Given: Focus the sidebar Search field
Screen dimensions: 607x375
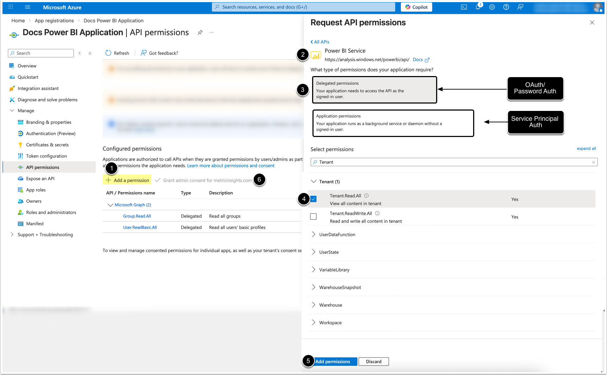Looking at the screenshot, I should click(41, 53).
